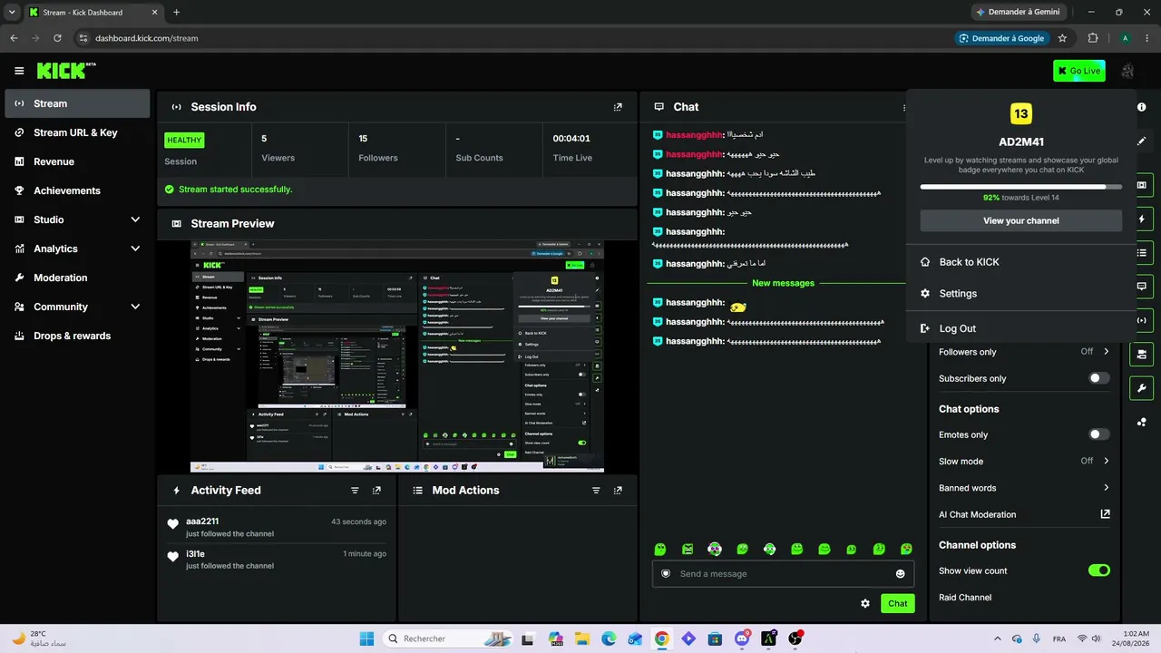The image size is (1161, 653).
Task: Select the lightning bolt icon in right sidebar
Action: (x=1141, y=219)
